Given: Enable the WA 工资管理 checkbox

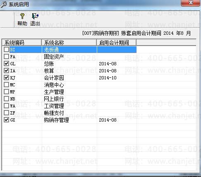Looking at the screenshot, I should (x=6, y=106).
